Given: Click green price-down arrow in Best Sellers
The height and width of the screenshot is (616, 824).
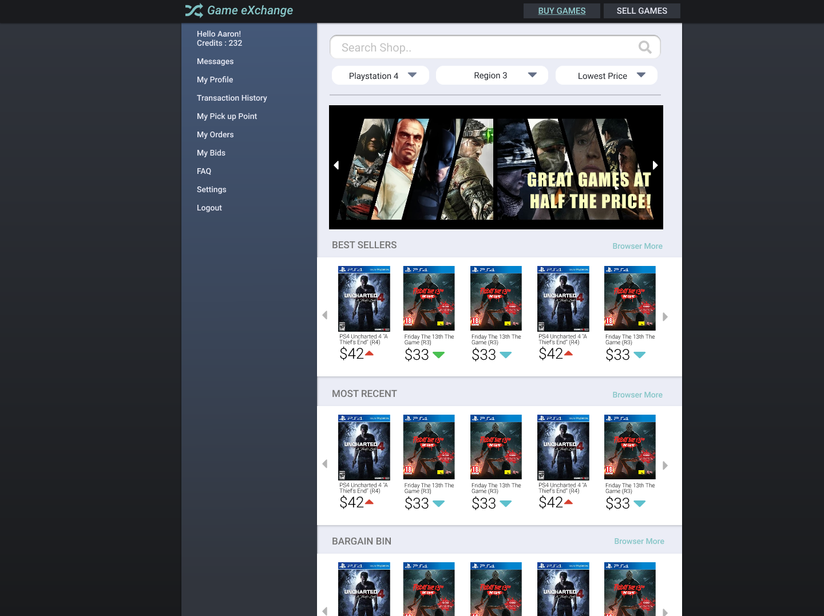Looking at the screenshot, I should [439, 355].
